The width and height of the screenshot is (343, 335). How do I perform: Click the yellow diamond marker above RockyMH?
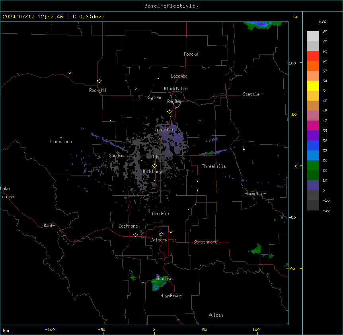point(99,81)
